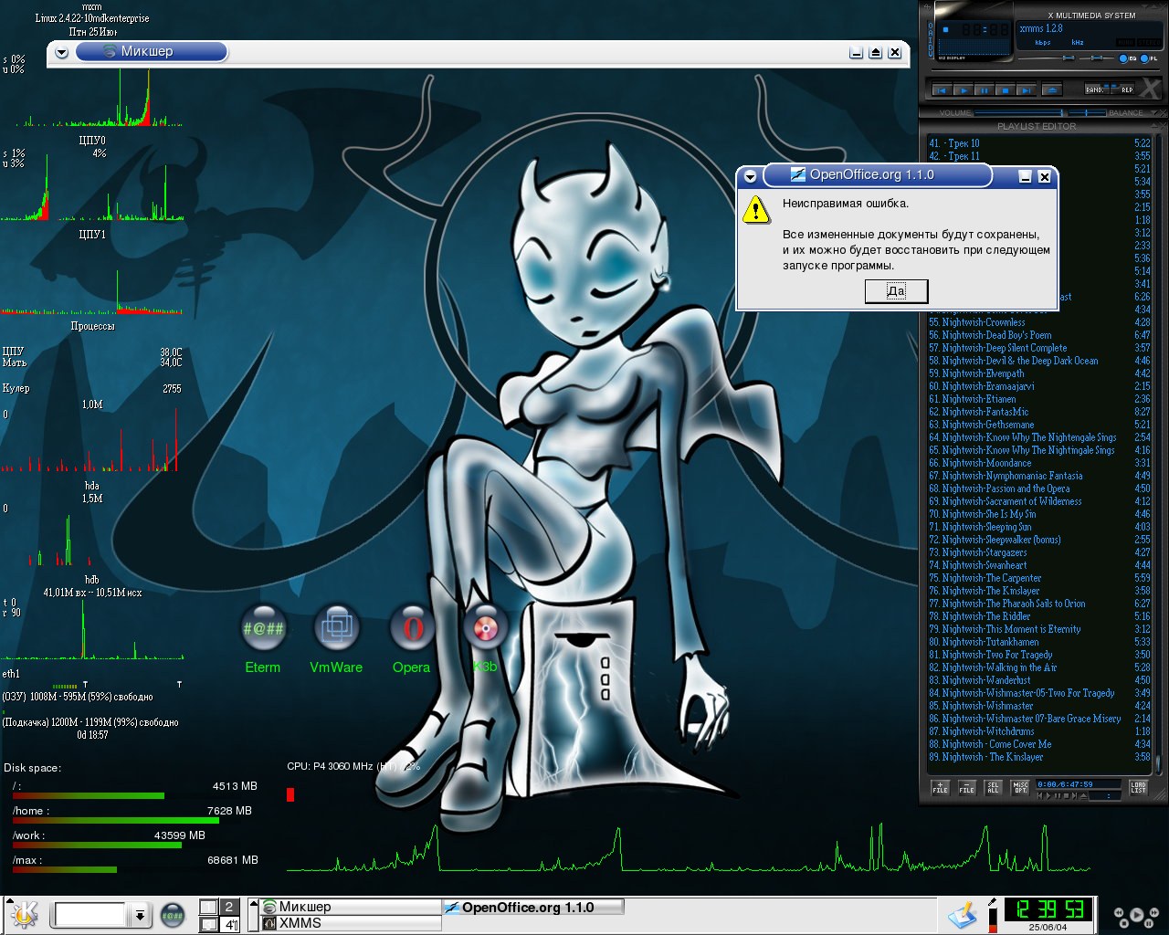Click the panel run-command input field
The image size is (1169, 935).
90,914
